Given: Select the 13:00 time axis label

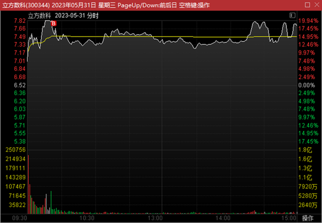Looking at the screenshot, I should (155, 218).
